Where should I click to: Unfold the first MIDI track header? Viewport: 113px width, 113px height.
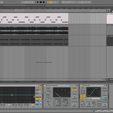point(108,14)
